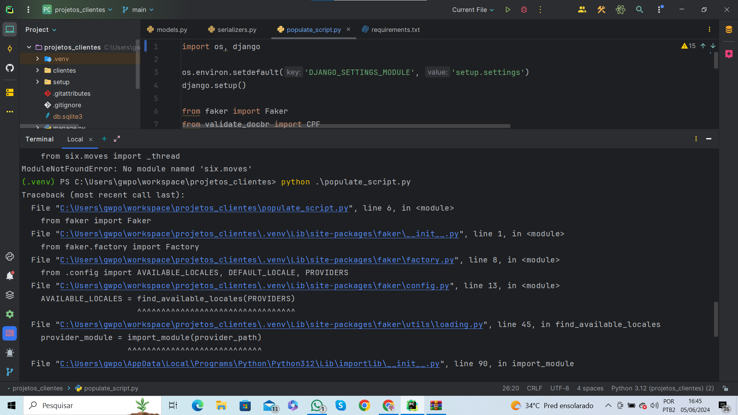Click the terminal vertical scrollbar
738x415 pixels.
click(716, 319)
